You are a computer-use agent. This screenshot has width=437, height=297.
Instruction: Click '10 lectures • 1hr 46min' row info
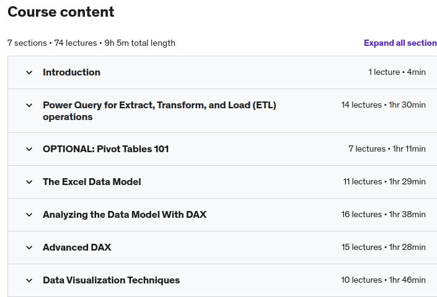[x=384, y=280]
